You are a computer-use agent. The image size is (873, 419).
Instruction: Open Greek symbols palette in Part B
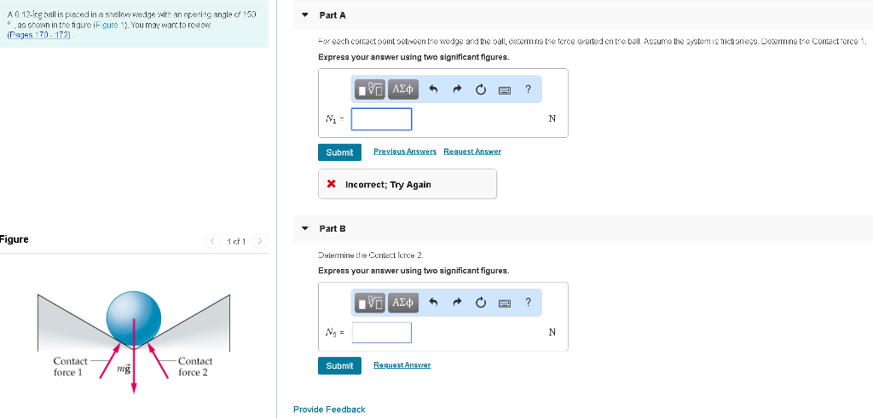point(403,302)
